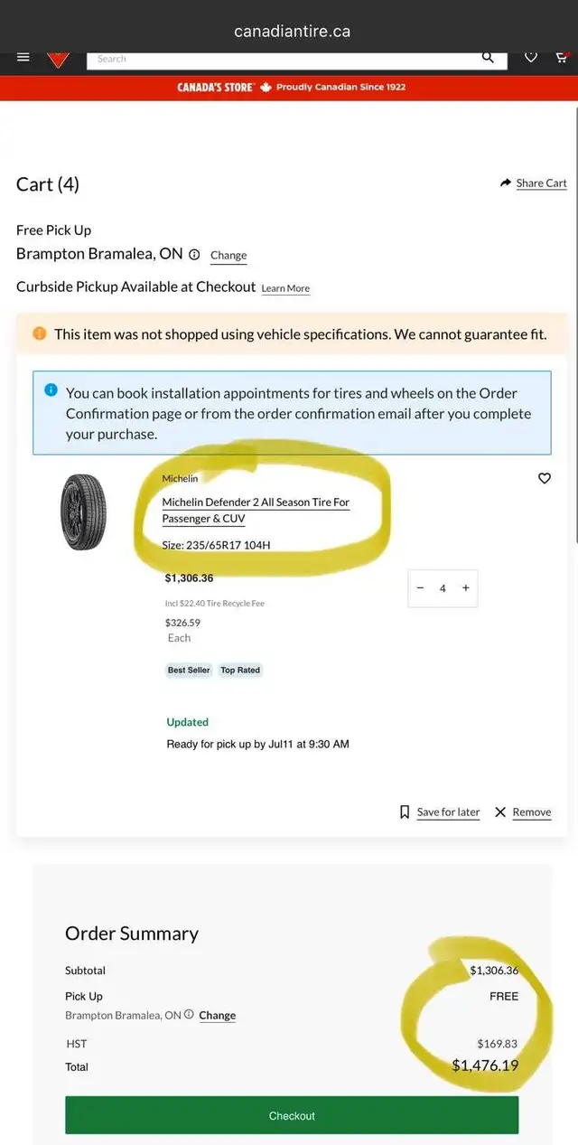This screenshot has height=1145, width=578.
Task: Click Change link in Order Summary
Action: tap(217, 1015)
